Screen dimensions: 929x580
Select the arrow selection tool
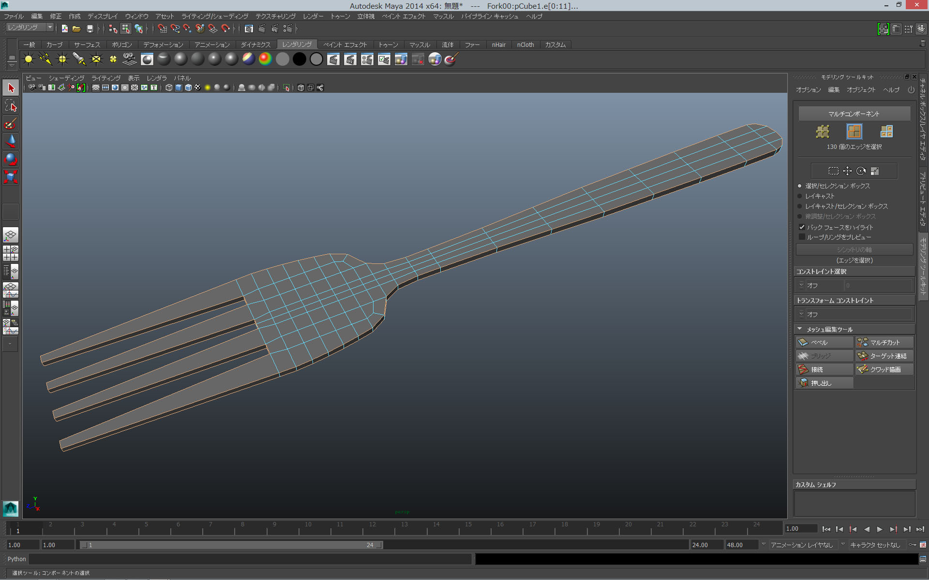point(10,87)
